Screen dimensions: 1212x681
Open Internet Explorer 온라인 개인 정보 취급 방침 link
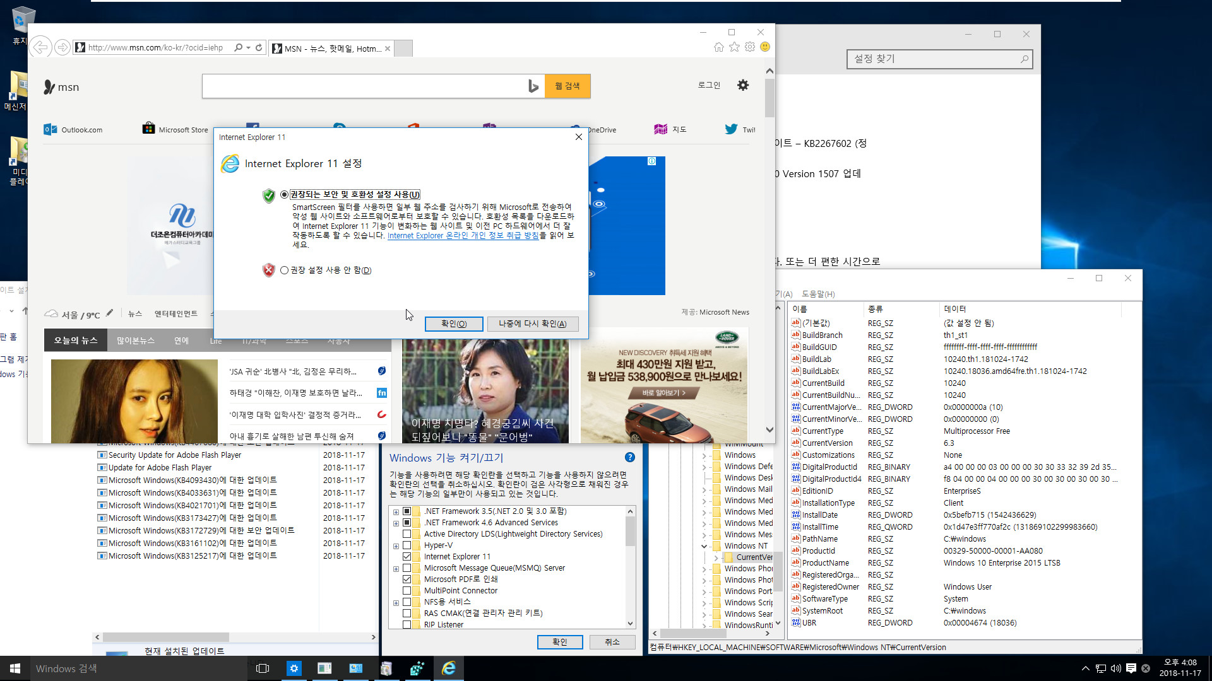point(463,236)
